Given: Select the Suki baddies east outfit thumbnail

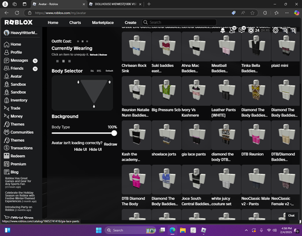Looking at the screenshot, I should click(166, 46).
